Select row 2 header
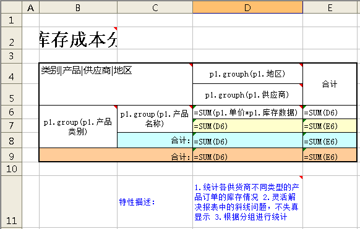The width and height of the screenshot is (360, 229). [x=11, y=38]
